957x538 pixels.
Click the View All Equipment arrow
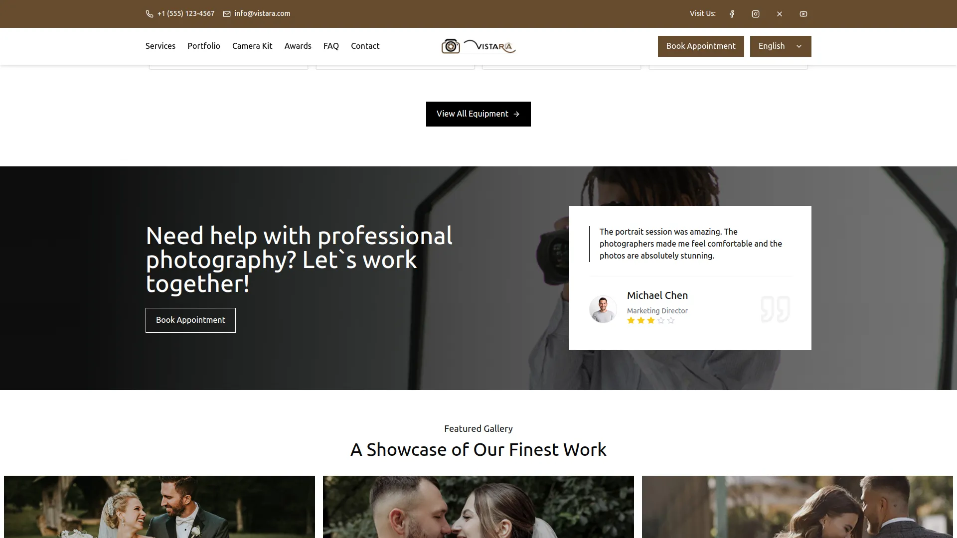click(x=516, y=114)
